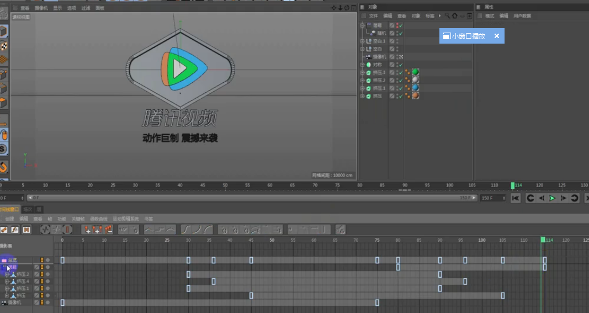Toggle the viewport maximize layout icon
This screenshot has height=313, width=589.
353,8
